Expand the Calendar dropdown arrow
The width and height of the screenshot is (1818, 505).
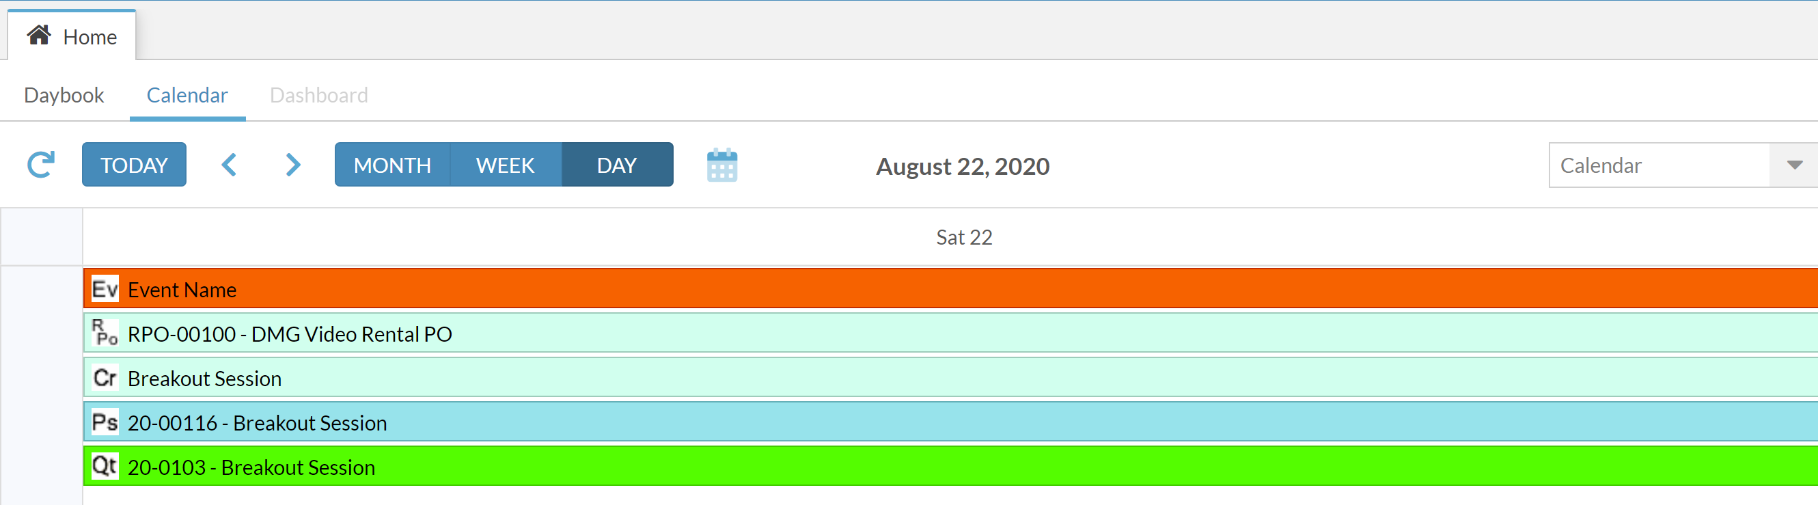tap(1794, 165)
